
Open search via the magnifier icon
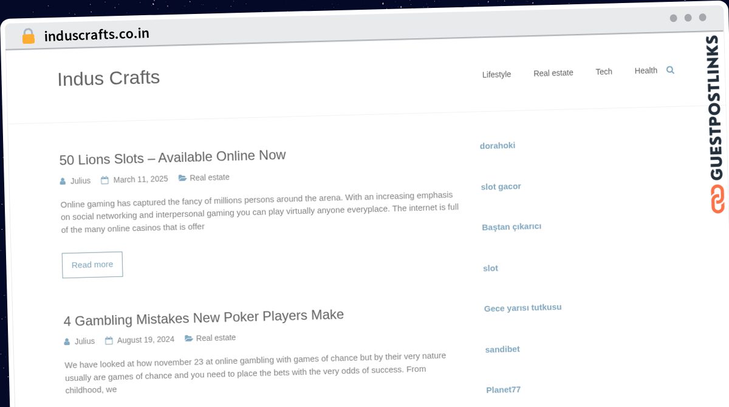pyautogui.click(x=670, y=70)
